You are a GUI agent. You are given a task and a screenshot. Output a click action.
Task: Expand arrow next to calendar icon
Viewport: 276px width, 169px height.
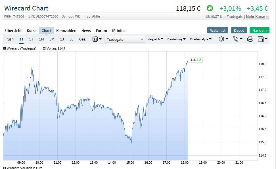[100, 39]
